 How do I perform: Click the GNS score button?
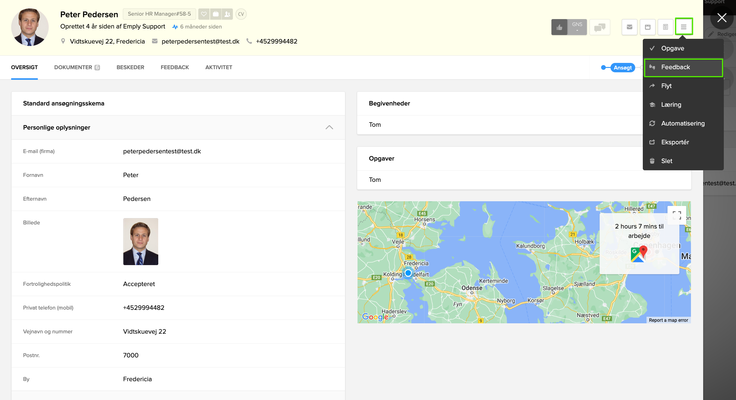click(x=577, y=27)
